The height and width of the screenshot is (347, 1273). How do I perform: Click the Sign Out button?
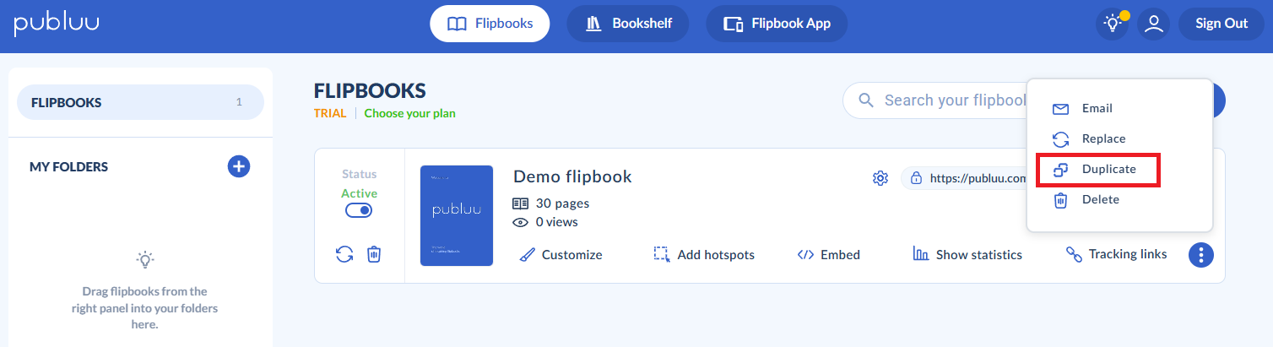(1222, 24)
